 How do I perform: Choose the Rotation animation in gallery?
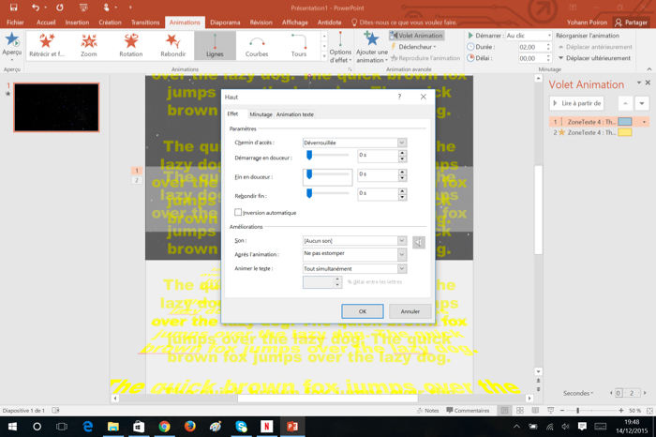click(131, 44)
